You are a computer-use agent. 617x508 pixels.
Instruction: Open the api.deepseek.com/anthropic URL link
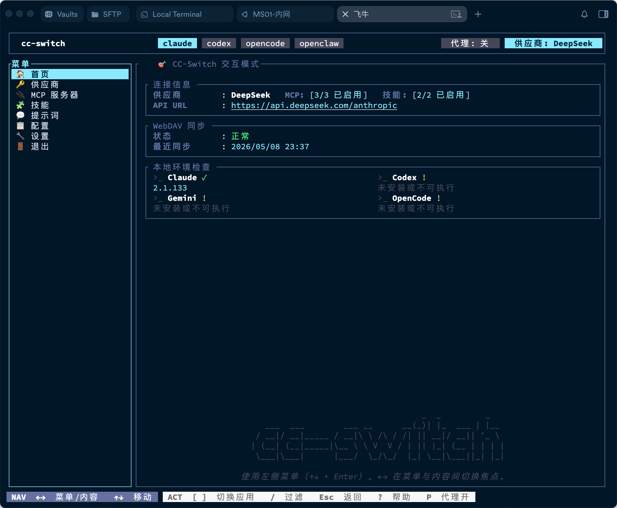pyautogui.click(x=314, y=105)
